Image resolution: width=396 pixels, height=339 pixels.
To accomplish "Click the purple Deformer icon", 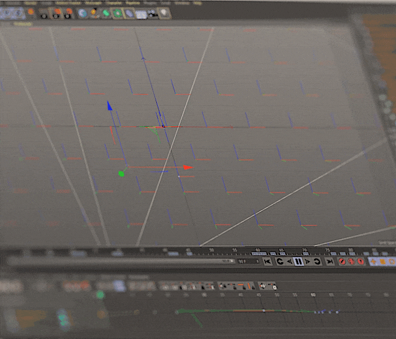I will coord(129,14).
